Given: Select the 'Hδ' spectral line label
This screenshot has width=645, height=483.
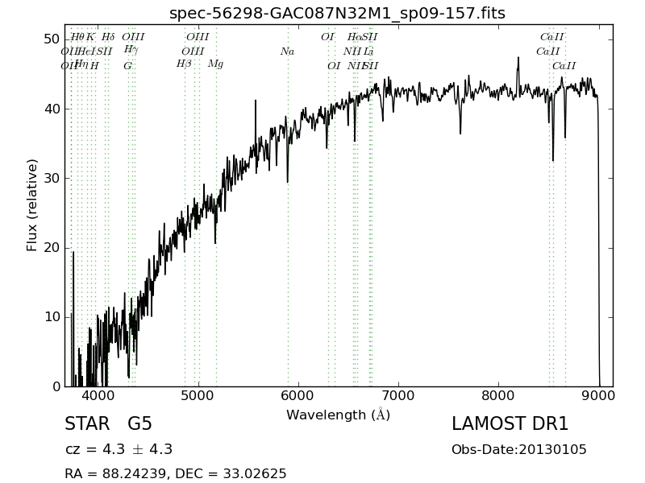Looking at the screenshot, I should pos(108,37).
